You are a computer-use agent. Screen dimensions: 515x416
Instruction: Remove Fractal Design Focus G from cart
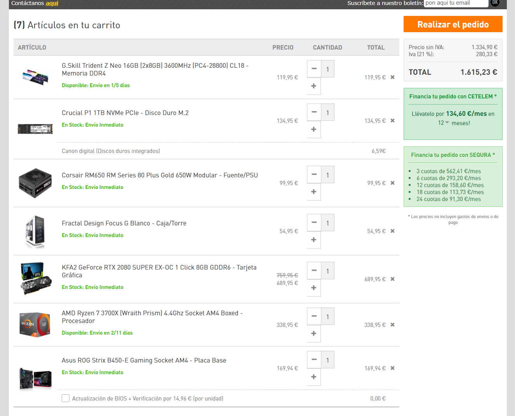(x=392, y=231)
